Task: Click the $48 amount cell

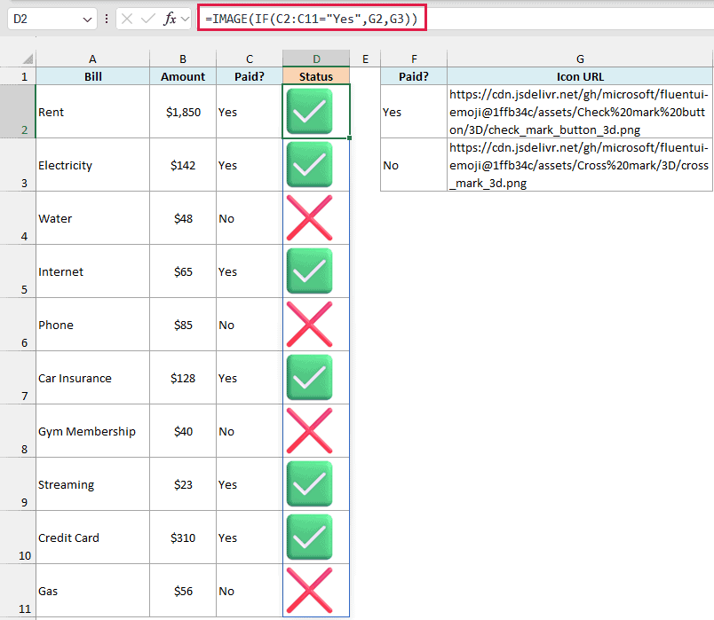Action: (183, 218)
